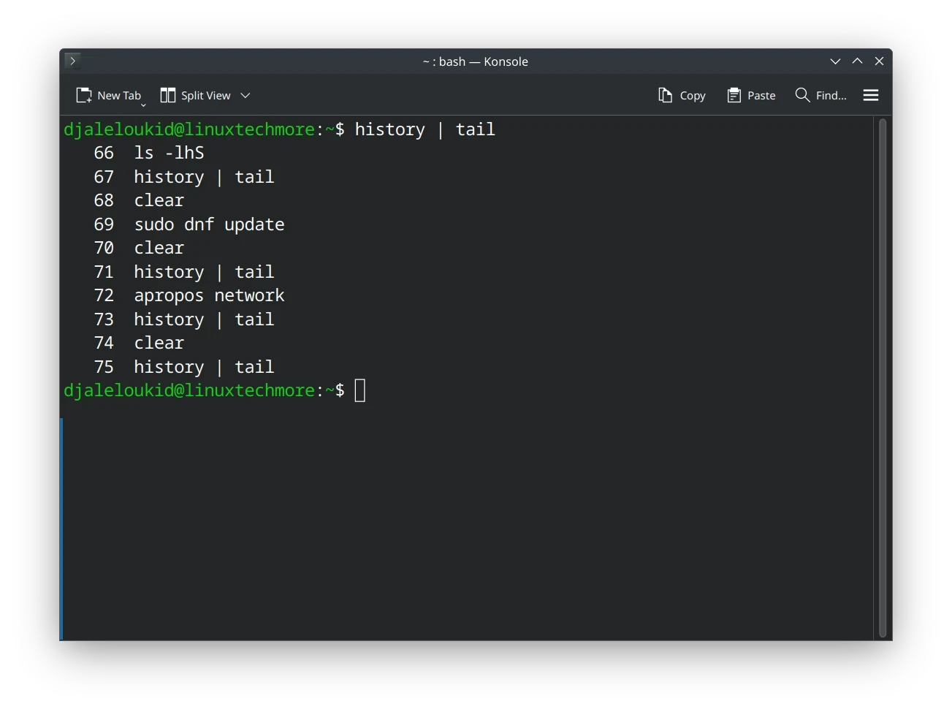Expand the Split View chevron dropdown
This screenshot has height=712, width=952.
(x=245, y=96)
